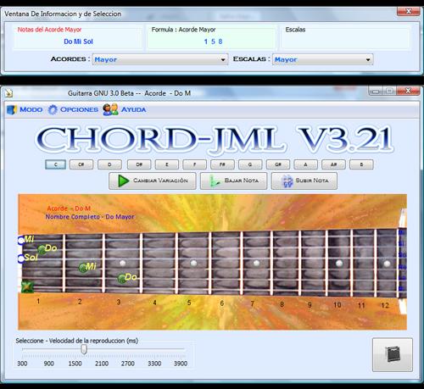Click the amplifier icon button at bottom right
424x389 pixels.
[x=393, y=354]
